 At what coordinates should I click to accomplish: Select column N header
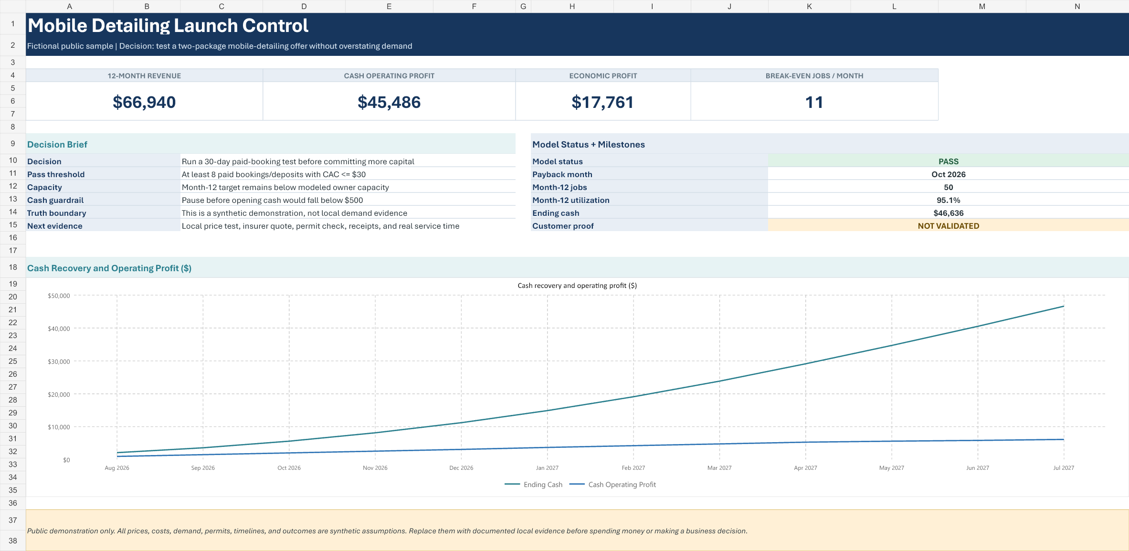[1077, 6]
